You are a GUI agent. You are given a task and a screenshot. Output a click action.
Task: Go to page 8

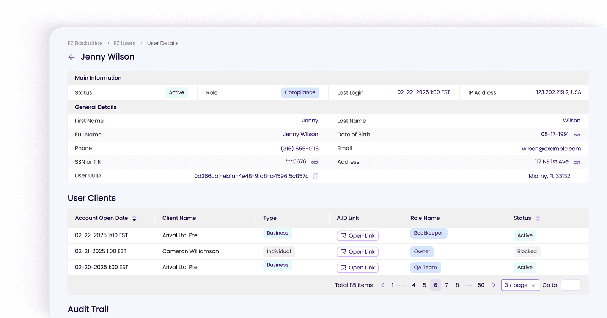(457, 285)
